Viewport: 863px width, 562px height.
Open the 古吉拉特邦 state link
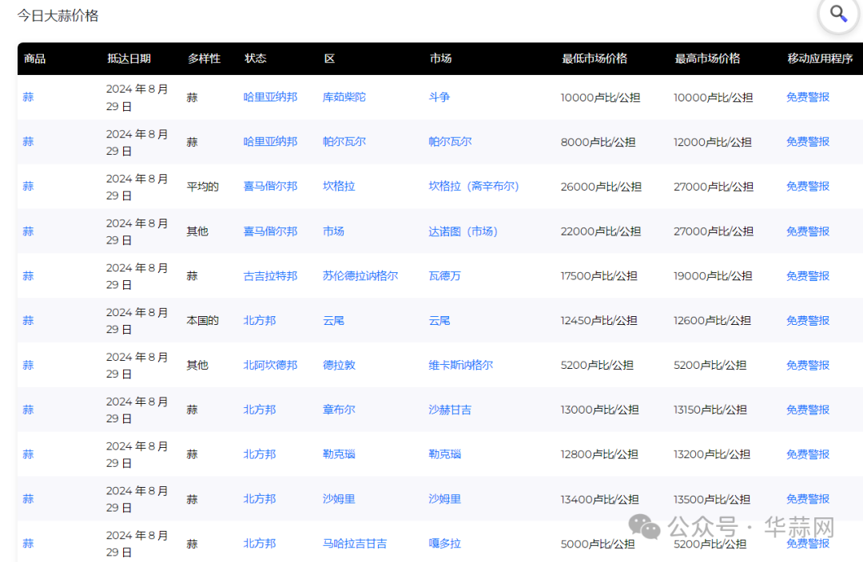(x=270, y=276)
